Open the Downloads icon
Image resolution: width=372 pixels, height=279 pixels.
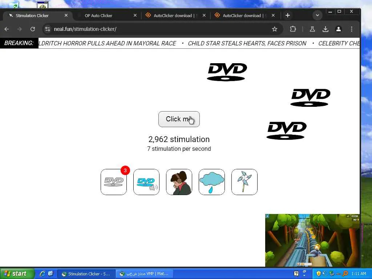325,29
